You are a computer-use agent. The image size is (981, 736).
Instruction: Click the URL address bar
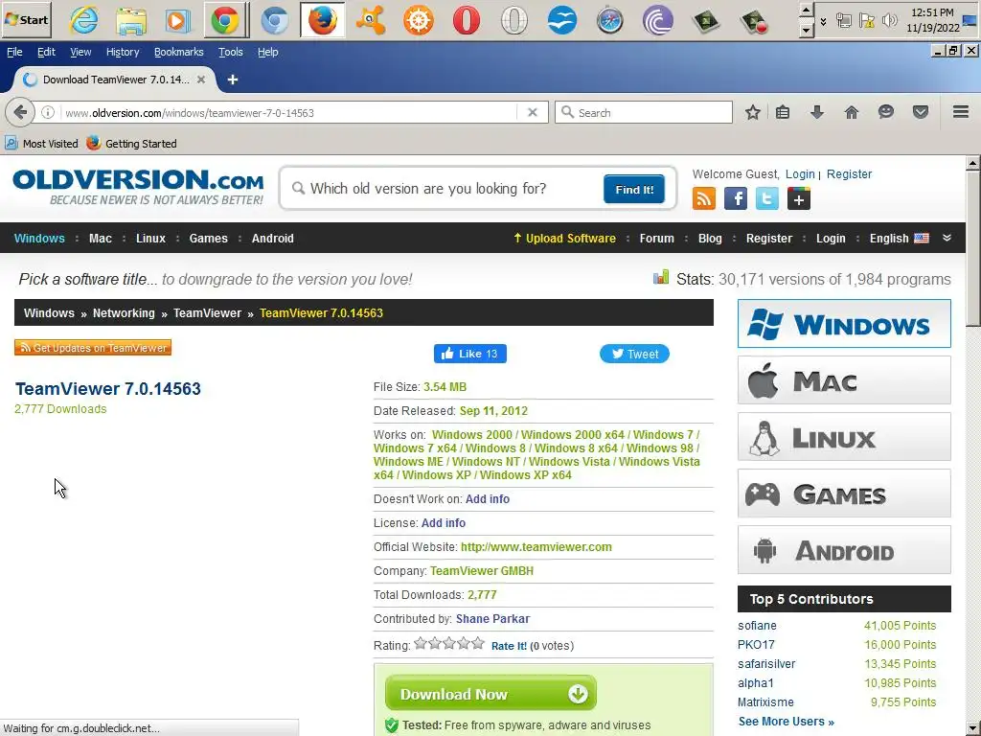click(287, 113)
